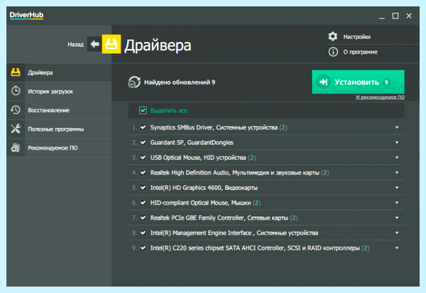The height and width of the screenshot is (293, 426).
Task: Uncheck Intel(R) HD Graphics 4600 checkbox
Action: pos(143,188)
